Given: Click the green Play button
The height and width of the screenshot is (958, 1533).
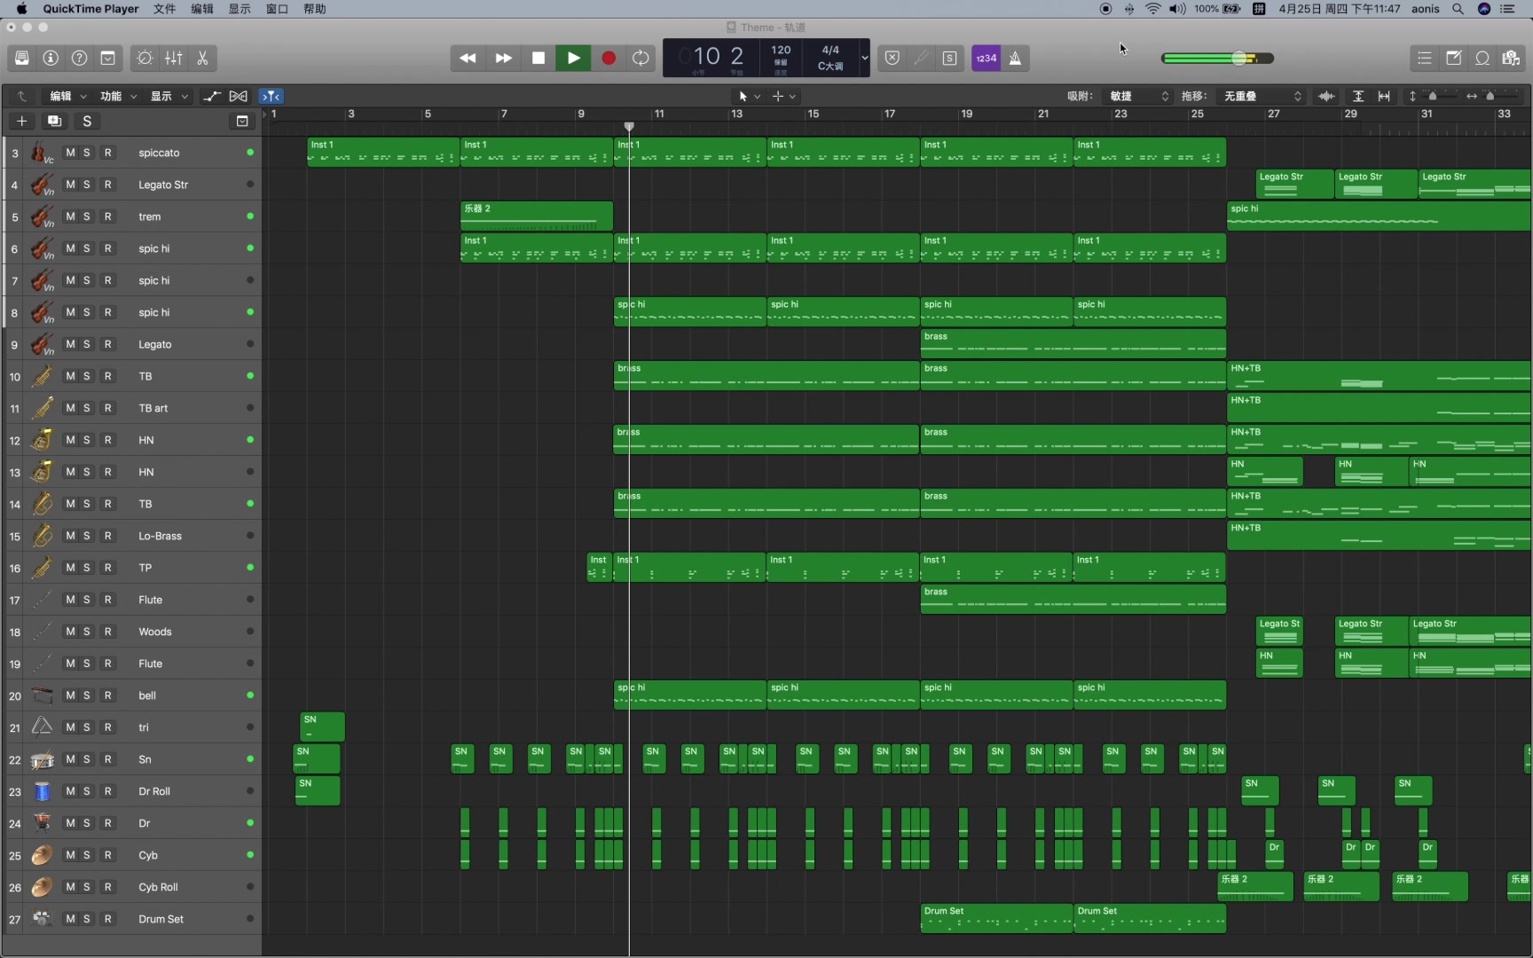Looking at the screenshot, I should tap(573, 58).
